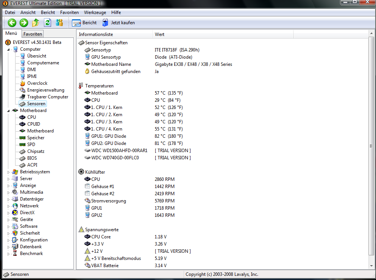Screen dimensions: 376x280
Task: Switch to the Favoriten tab
Action: (33, 34)
